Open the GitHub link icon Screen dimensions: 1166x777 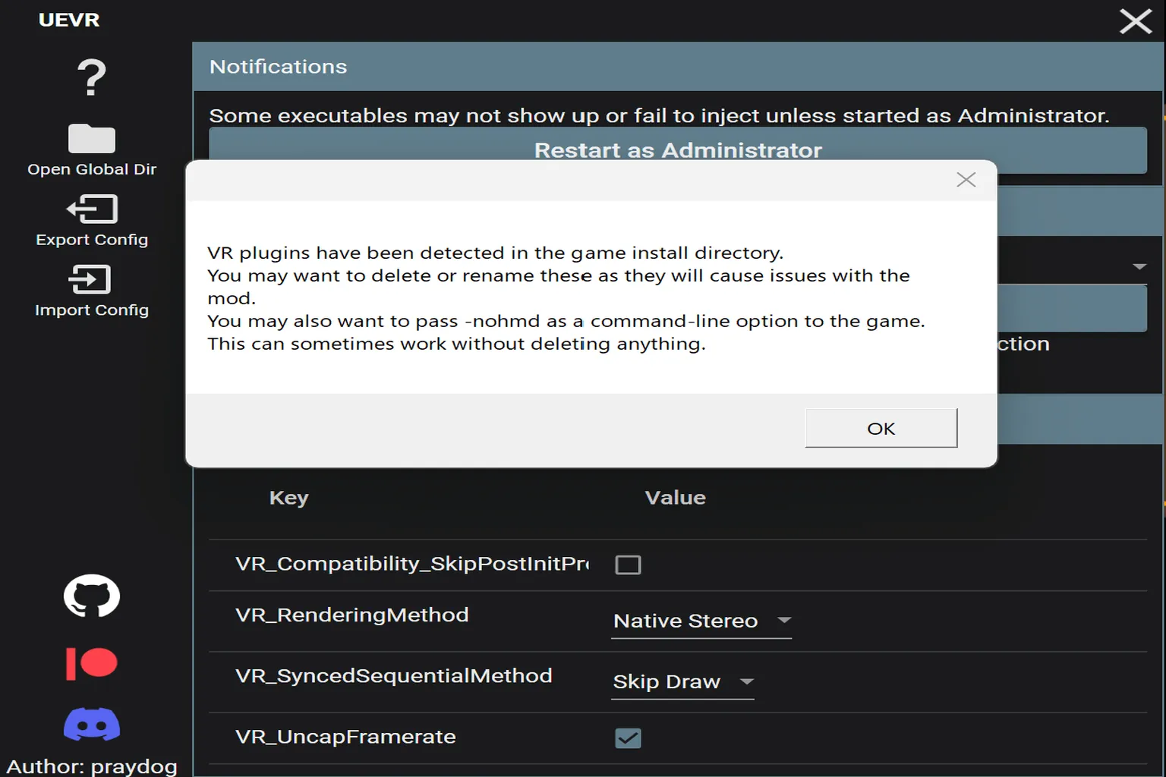[92, 596]
